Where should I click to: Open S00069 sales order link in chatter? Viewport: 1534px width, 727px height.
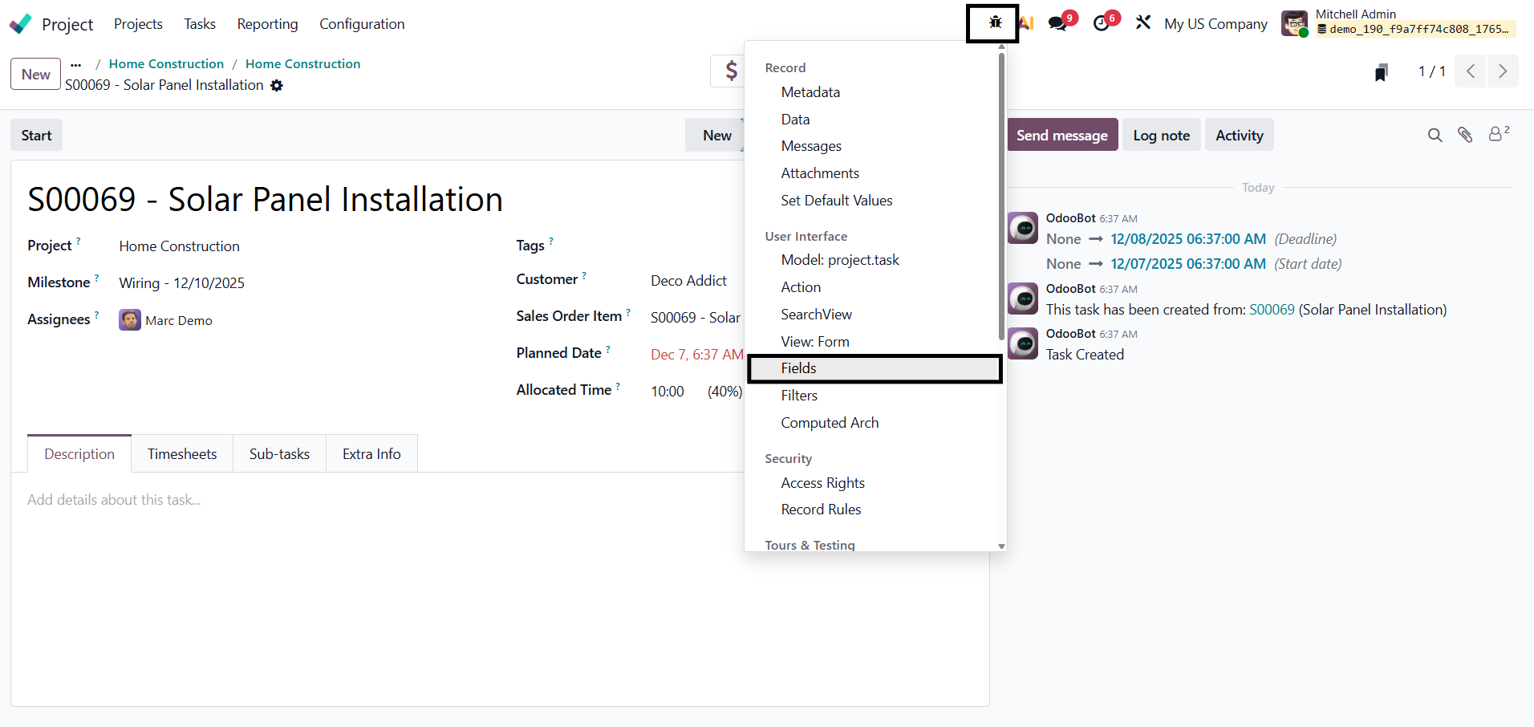[1272, 310]
